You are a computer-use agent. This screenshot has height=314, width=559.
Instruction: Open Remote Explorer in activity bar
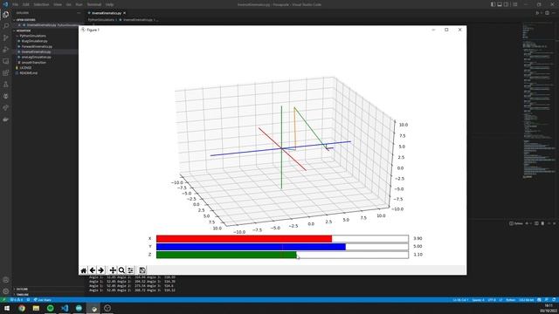tap(6, 61)
